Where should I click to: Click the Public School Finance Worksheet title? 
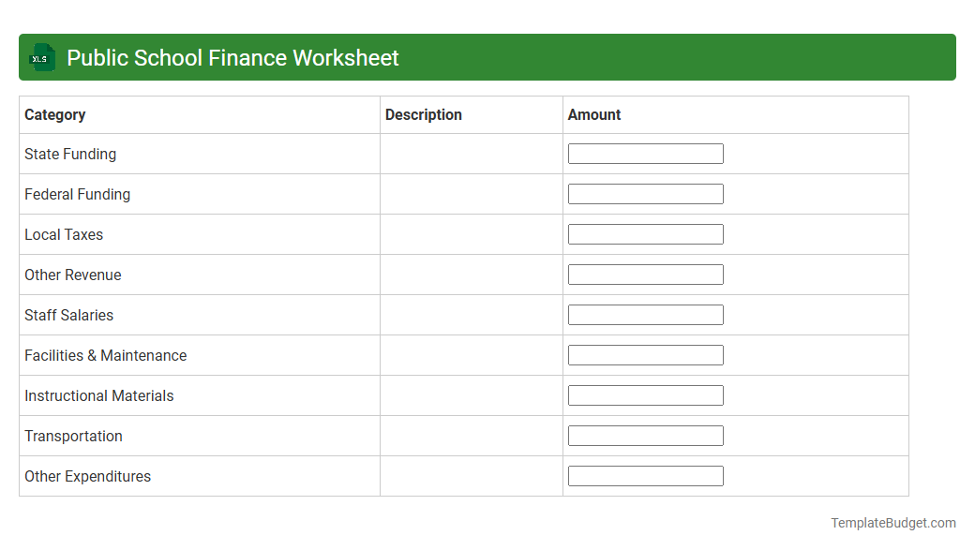tap(232, 57)
